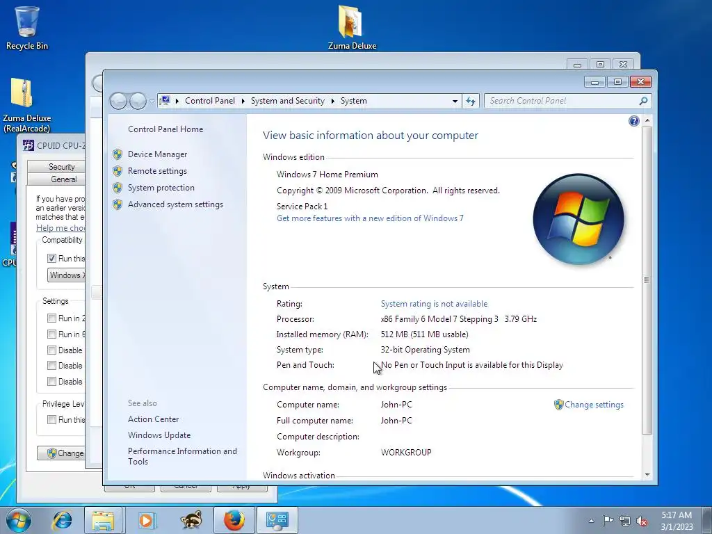This screenshot has width=712, height=534.
Task: Open the clock showing 5:17 AM
Action: (x=677, y=521)
